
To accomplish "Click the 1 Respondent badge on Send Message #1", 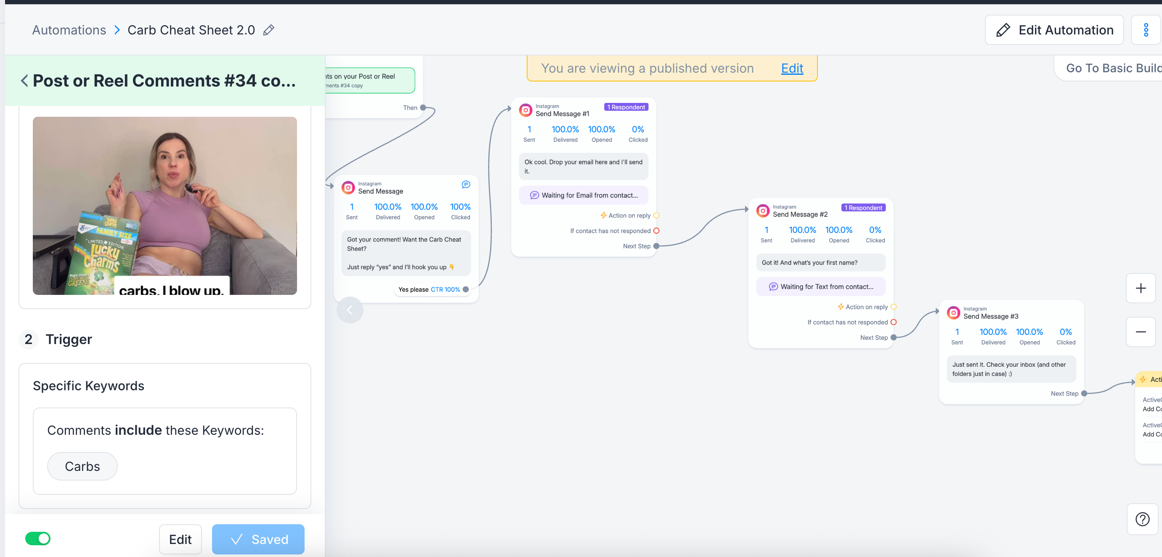I will pyautogui.click(x=626, y=107).
